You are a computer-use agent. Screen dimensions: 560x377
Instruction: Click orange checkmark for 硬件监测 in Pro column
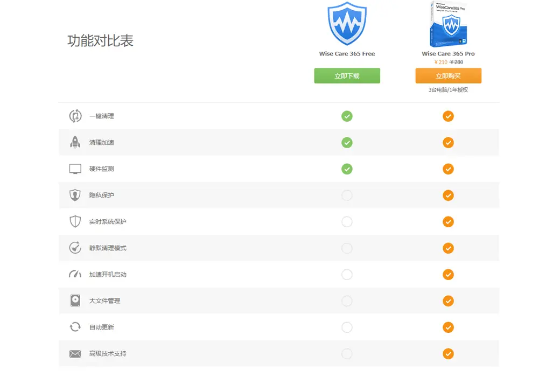448,169
